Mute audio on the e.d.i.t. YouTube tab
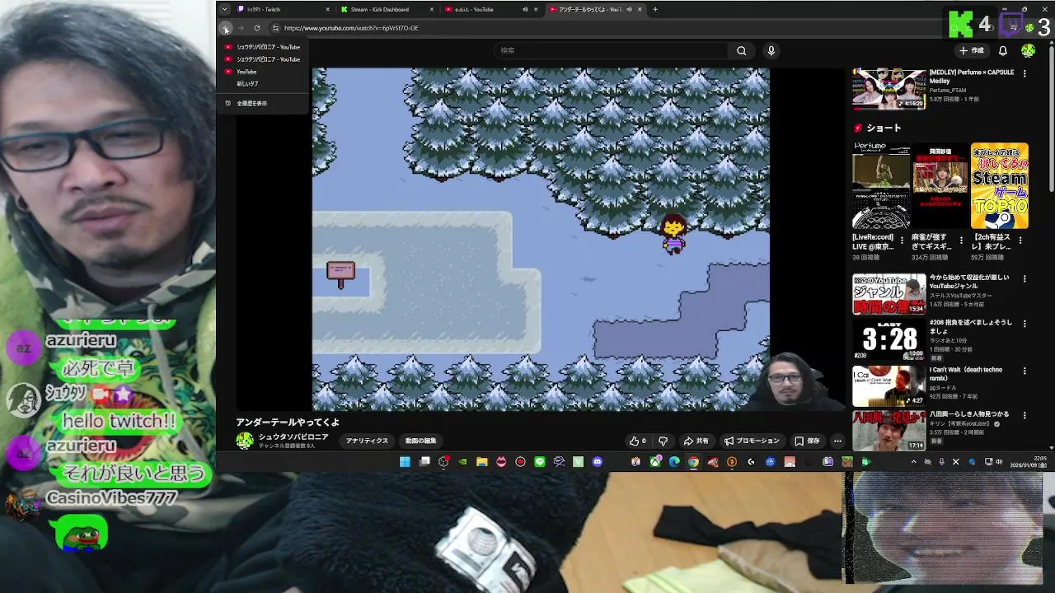1055x593 pixels. [x=525, y=9]
